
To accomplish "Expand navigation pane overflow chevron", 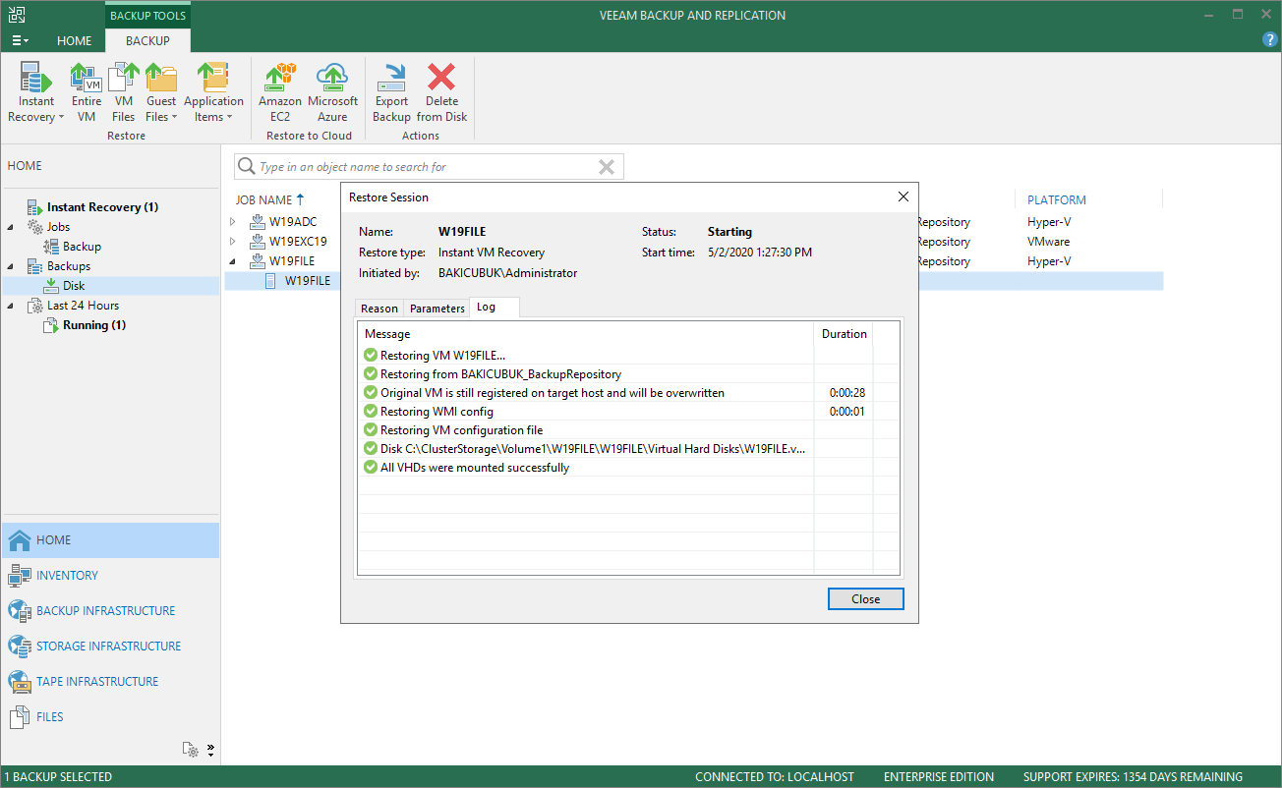I will pos(209,750).
